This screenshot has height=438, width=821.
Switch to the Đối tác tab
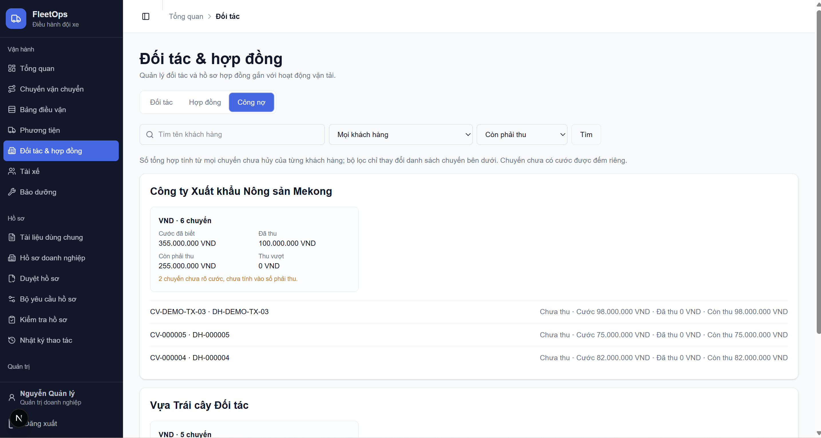pos(161,102)
